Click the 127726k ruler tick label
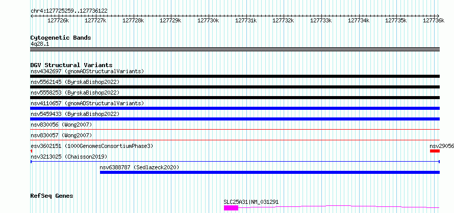Screen dimensions: 454x213 [58, 20]
